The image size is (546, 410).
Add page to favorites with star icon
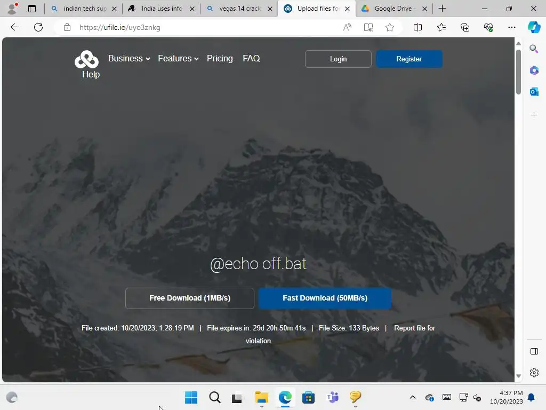[390, 27]
